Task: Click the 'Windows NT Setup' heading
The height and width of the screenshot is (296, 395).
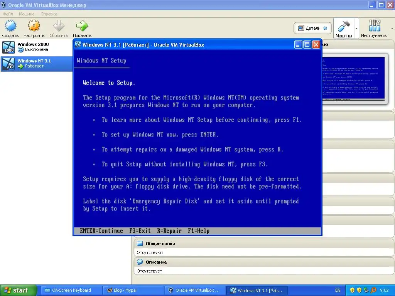Action: (101, 61)
